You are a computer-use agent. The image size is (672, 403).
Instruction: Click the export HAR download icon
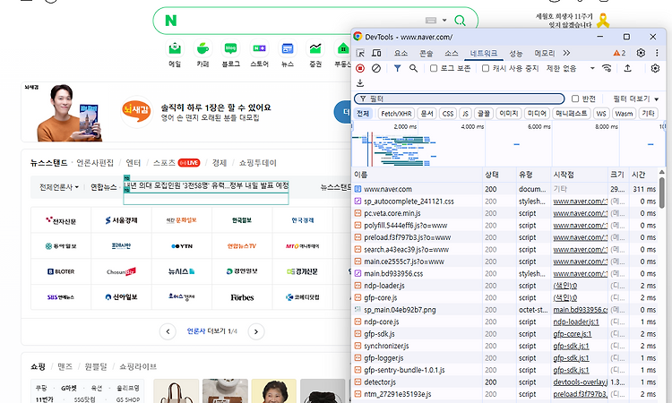[x=360, y=82]
